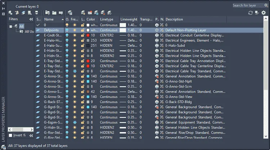Toggle the Invert filter checkbox
This screenshot has height=150, width=270.
coord(10,135)
